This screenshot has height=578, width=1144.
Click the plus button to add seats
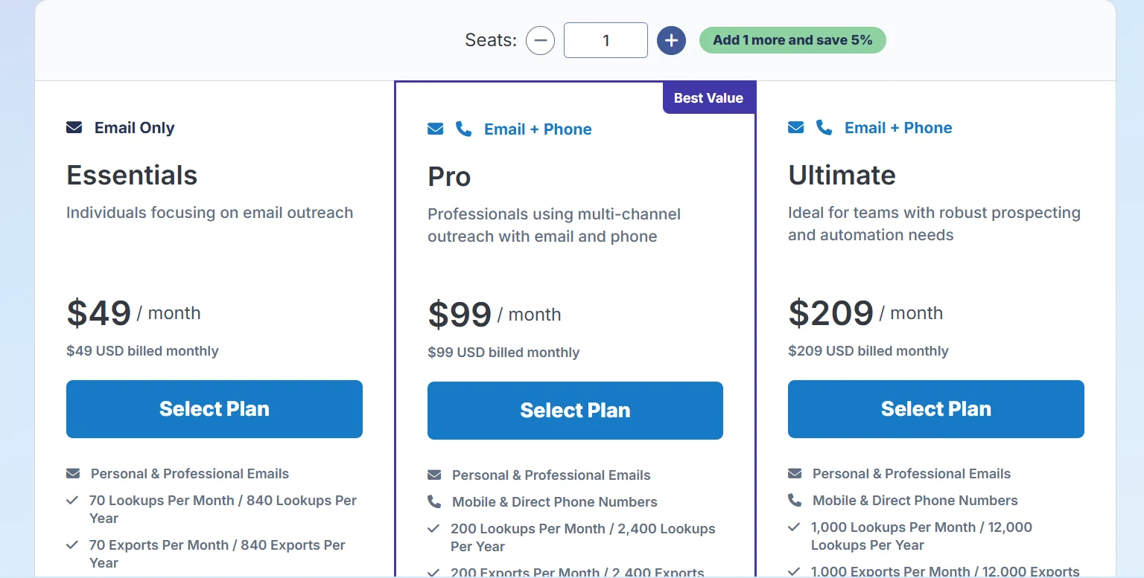coord(671,40)
